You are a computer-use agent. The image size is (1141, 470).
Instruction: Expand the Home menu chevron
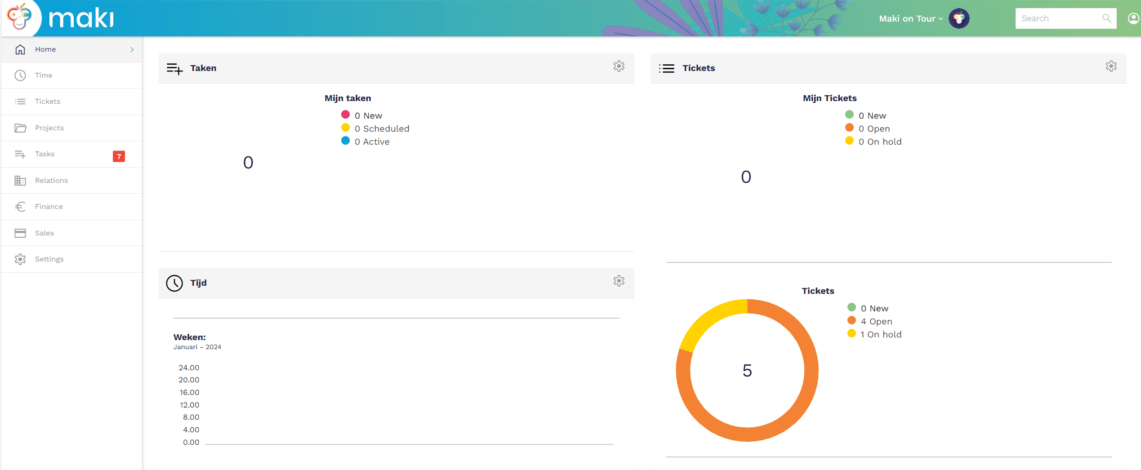pyautogui.click(x=132, y=49)
